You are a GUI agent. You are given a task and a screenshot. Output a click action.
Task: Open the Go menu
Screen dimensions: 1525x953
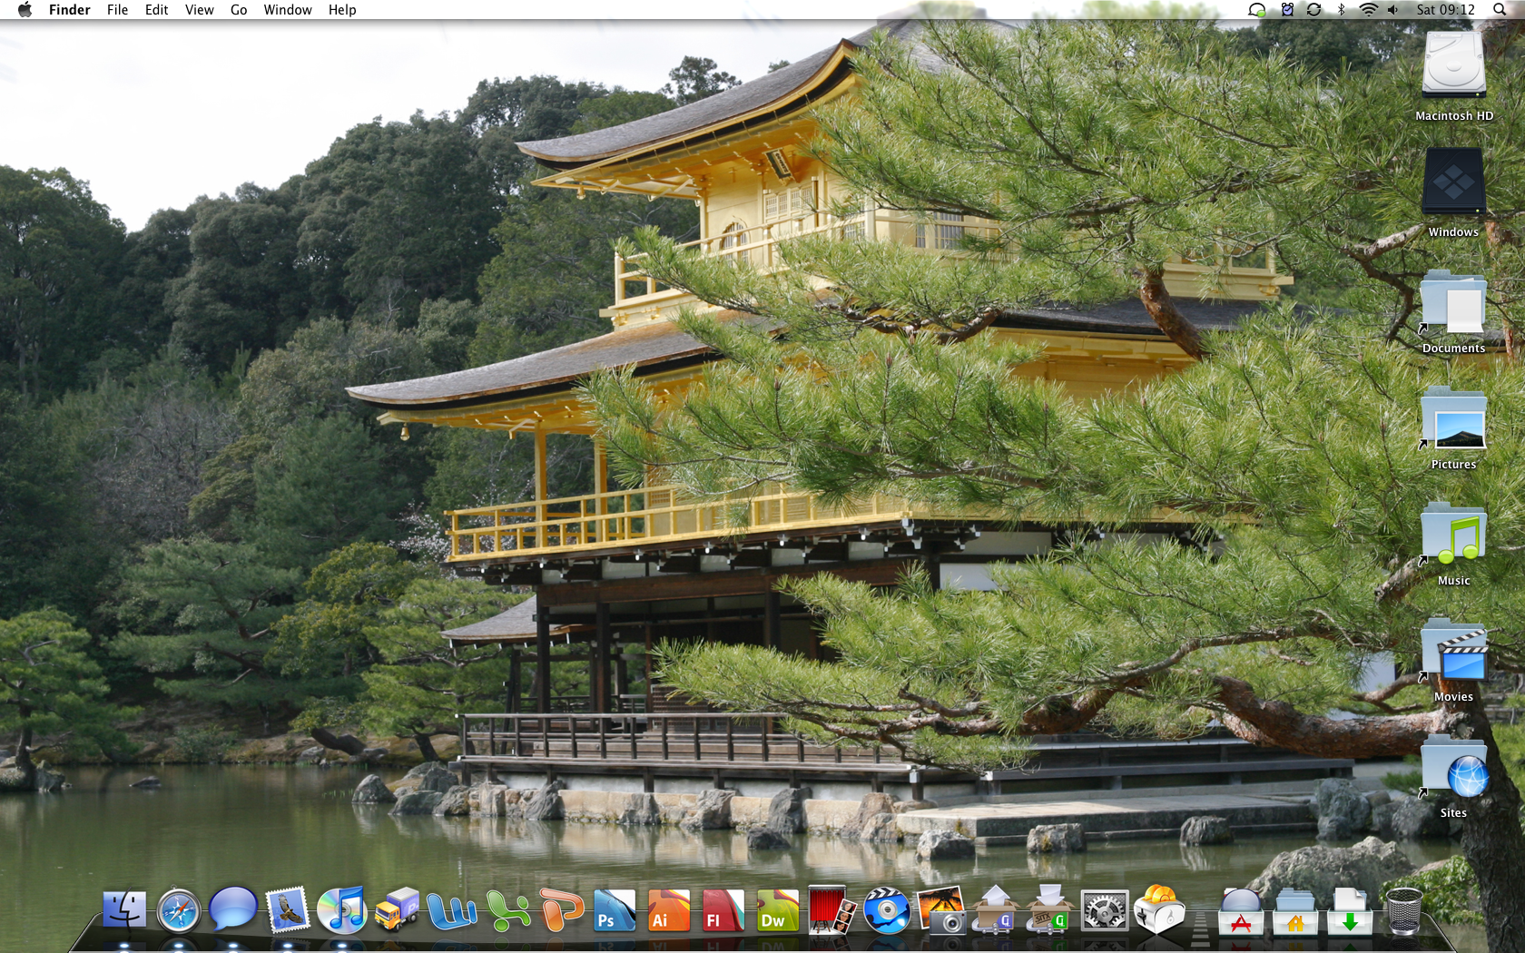239,10
